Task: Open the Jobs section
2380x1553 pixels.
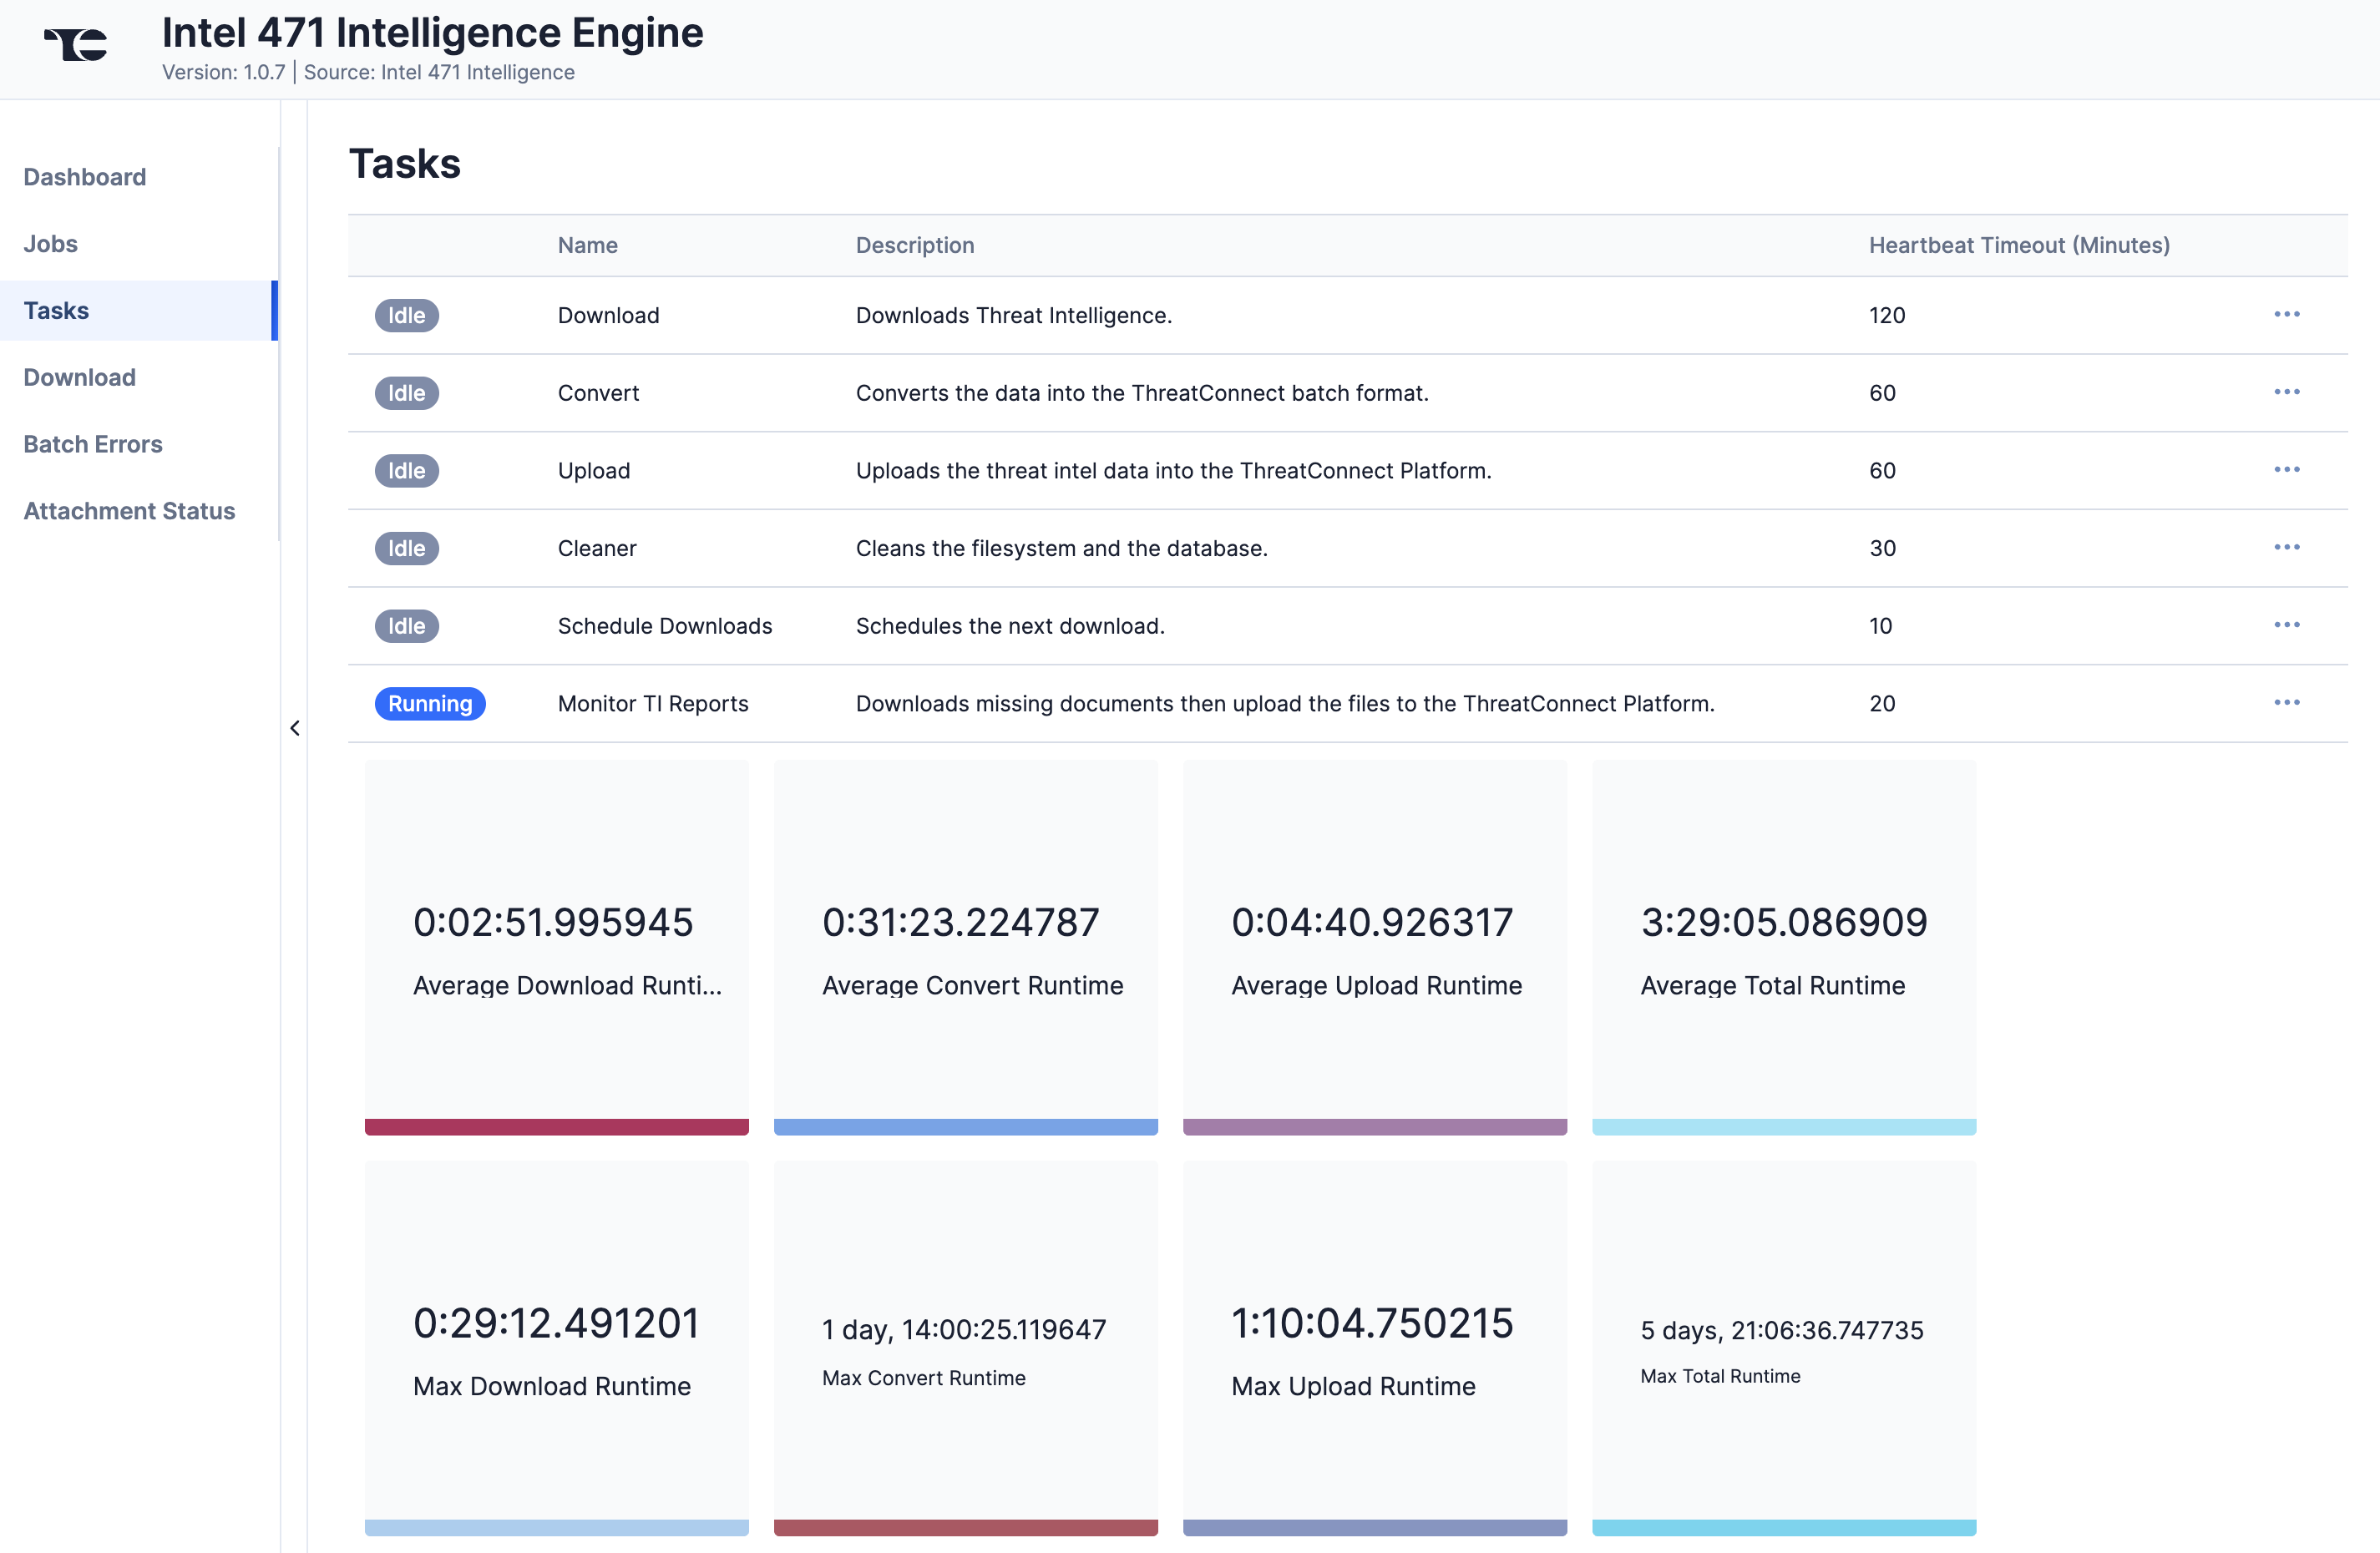Action: tap(51, 244)
